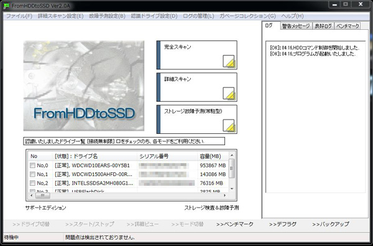Open the ログの管理(L) menu
This screenshot has width=373, height=246.
(198, 16)
